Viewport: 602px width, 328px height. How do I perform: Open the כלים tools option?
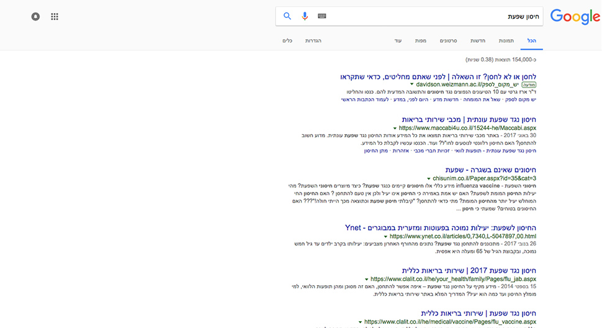pyautogui.click(x=287, y=41)
